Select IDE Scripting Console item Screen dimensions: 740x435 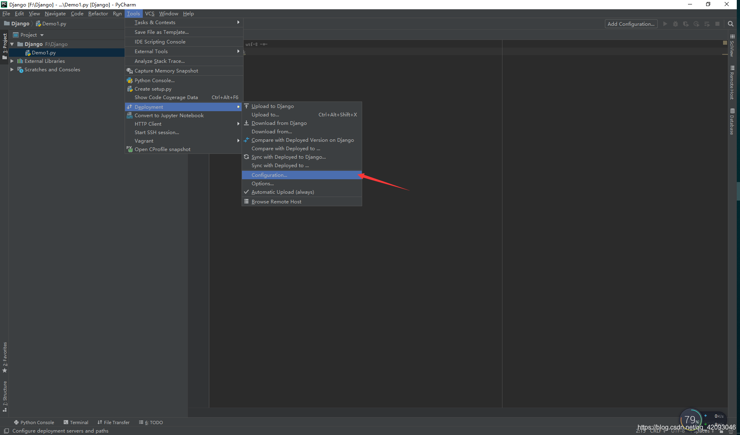click(x=183, y=42)
